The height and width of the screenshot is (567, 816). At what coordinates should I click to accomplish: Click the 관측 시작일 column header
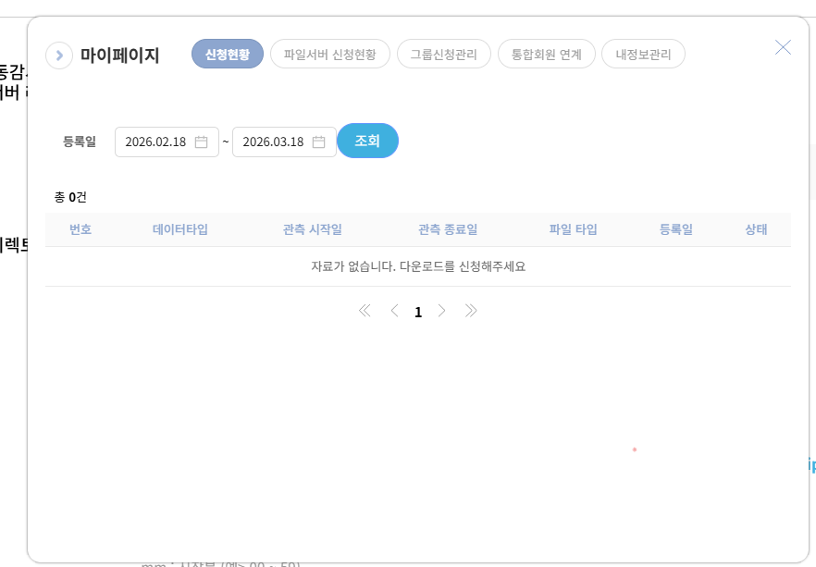click(313, 229)
